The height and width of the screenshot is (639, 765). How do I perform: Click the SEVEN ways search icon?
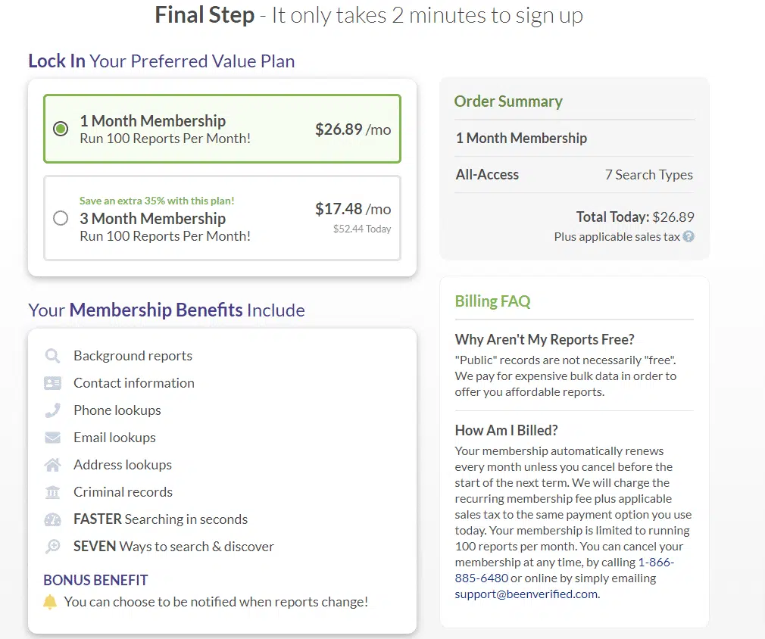(x=52, y=547)
